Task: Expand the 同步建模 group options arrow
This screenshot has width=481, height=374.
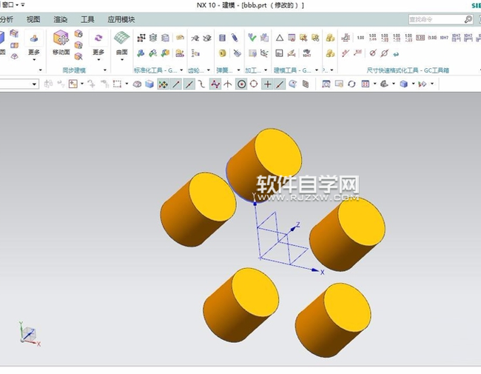Action: pyautogui.click(x=105, y=70)
